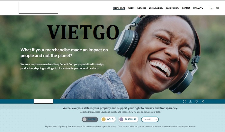Screen dimensions: 225x132
Task: Open the Case History page
Action: pyautogui.click(x=173, y=8)
